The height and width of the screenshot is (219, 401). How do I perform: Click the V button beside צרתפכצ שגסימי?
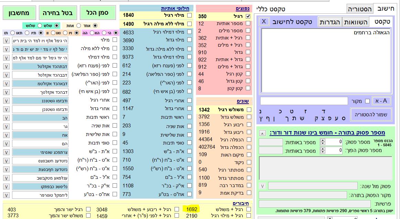[x=7, y=152]
